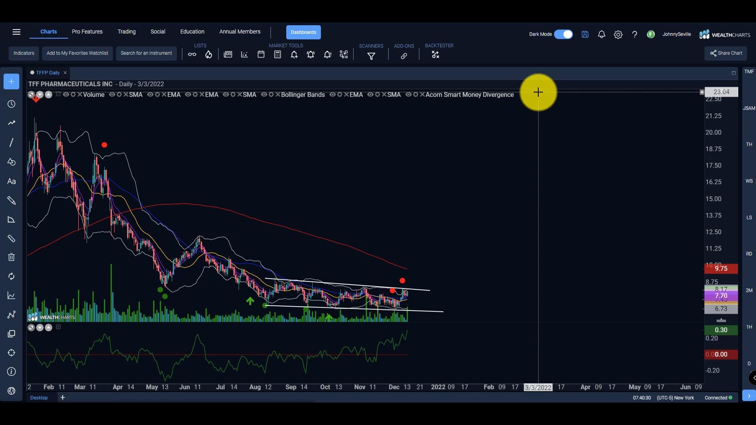Select the Desktop workspace tab
This screenshot has height=425, width=756.
[x=39, y=398]
